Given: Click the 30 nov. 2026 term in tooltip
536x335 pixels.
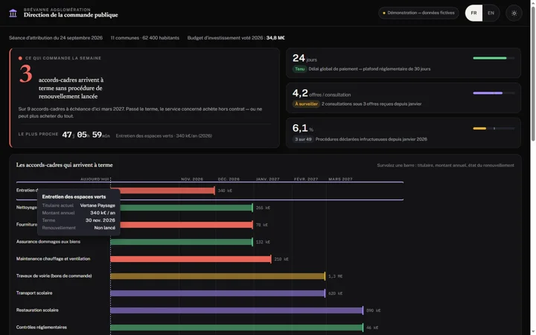Looking at the screenshot, I should pos(100,220).
